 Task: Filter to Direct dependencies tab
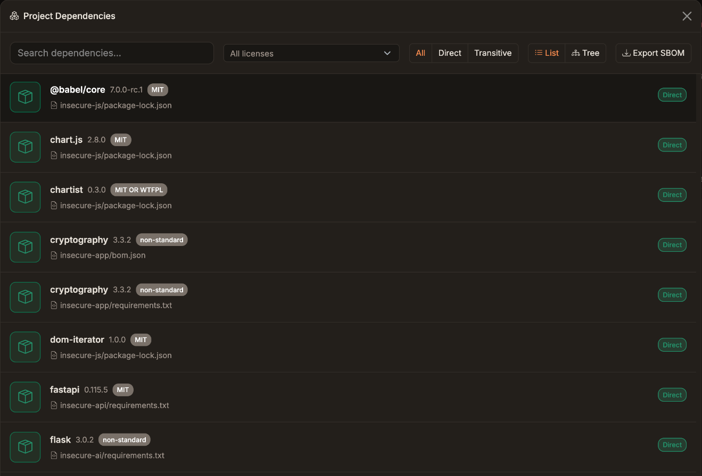click(450, 53)
